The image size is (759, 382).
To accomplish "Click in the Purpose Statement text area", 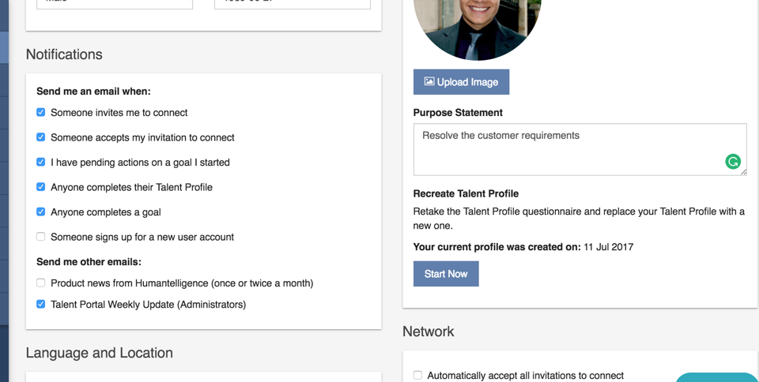I will (569, 148).
